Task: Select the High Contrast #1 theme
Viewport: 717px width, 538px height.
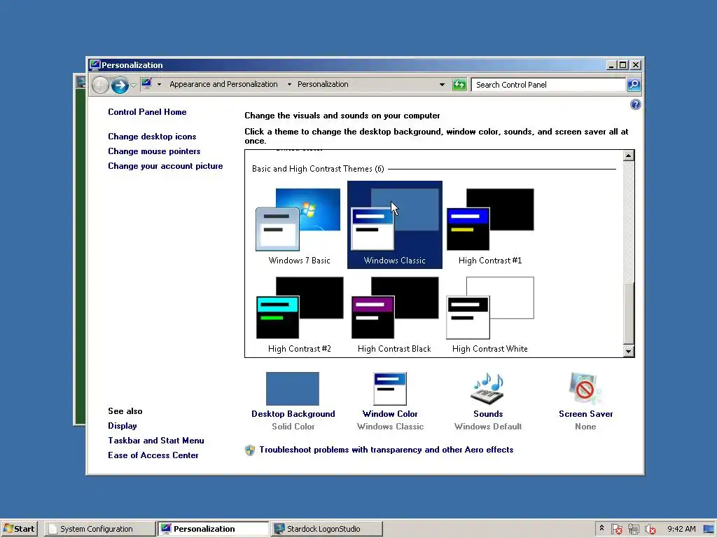Action: [489, 226]
